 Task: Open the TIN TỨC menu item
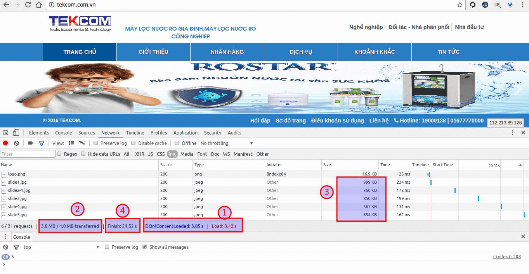tap(449, 52)
